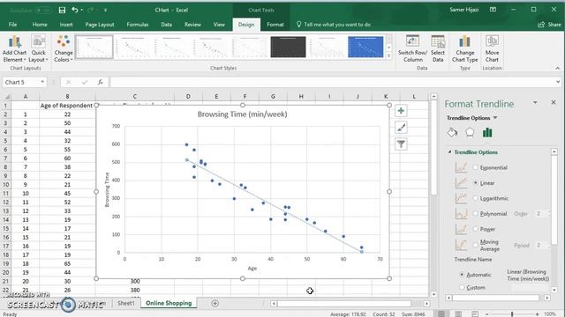Image resolution: width=565 pixels, height=317 pixels.
Task: Open Effects pentagon tab in trendline pane
Action: click(470, 133)
